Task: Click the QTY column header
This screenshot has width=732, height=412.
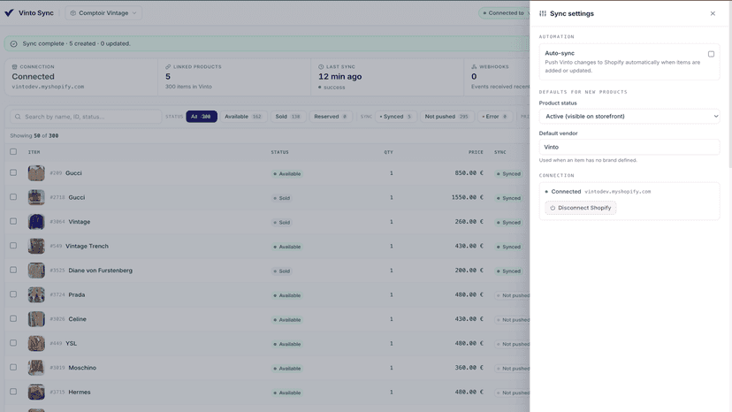Action: coord(388,152)
